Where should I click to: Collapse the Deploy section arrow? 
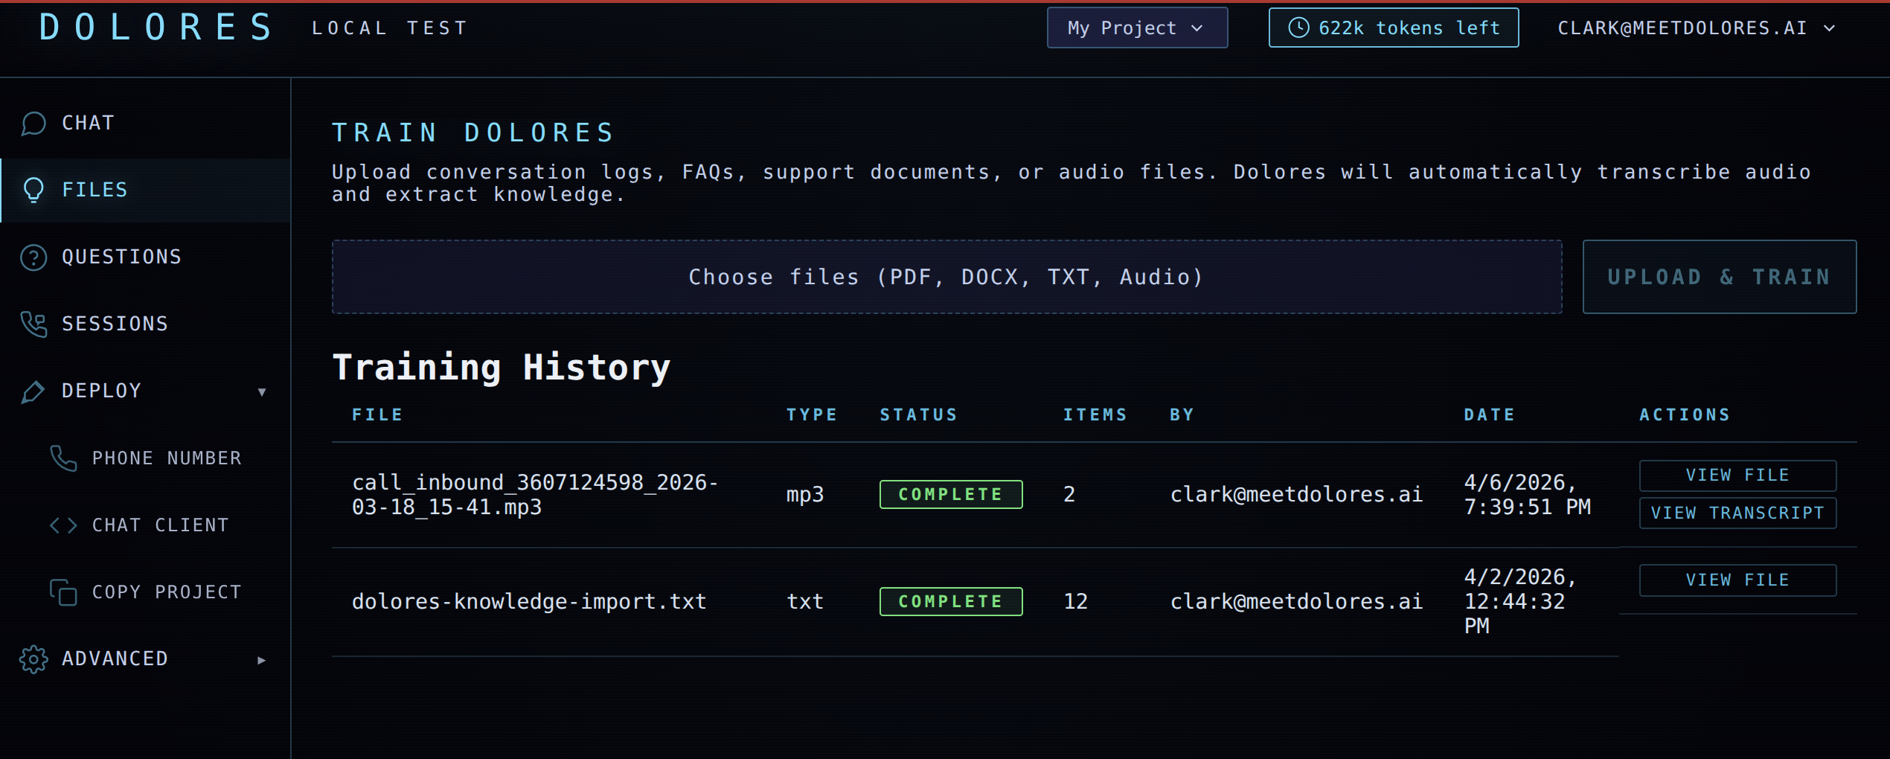pos(262,392)
